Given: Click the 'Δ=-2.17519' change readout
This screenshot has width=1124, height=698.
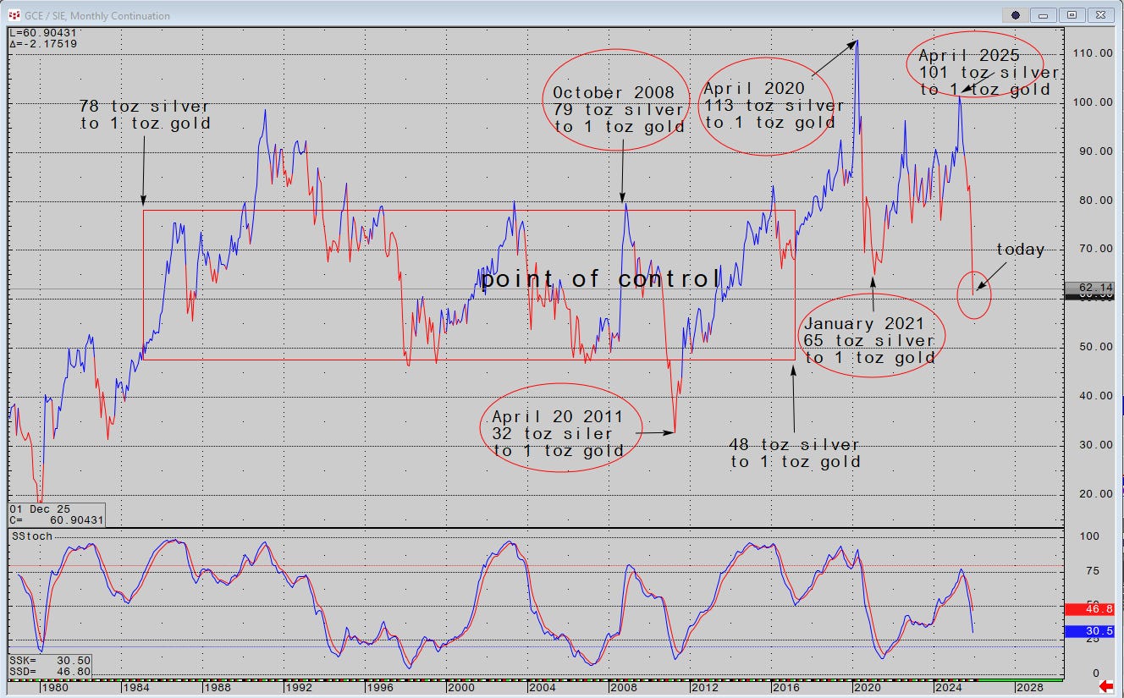Looking at the screenshot, I should tap(43, 42).
